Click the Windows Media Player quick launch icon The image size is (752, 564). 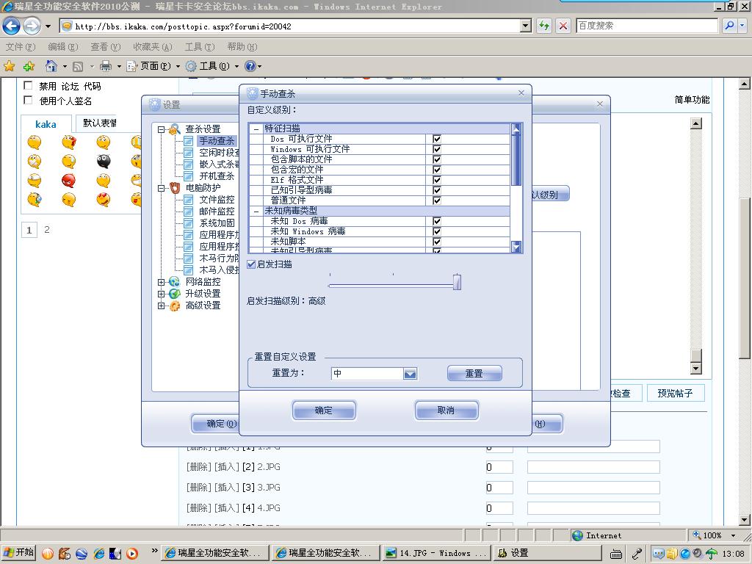[132, 554]
